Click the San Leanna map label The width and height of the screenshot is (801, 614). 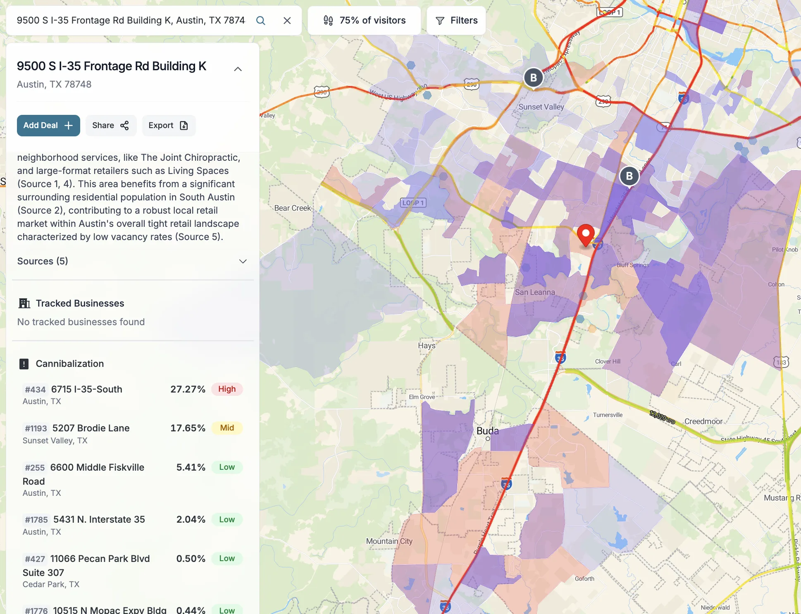[x=535, y=292]
